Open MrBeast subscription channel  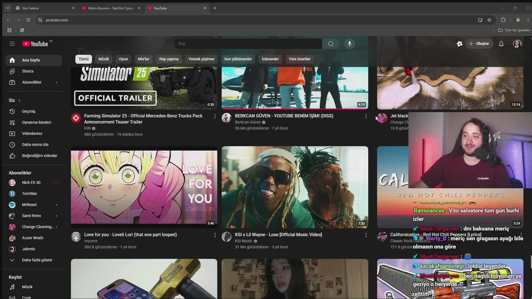click(x=34, y=205)
